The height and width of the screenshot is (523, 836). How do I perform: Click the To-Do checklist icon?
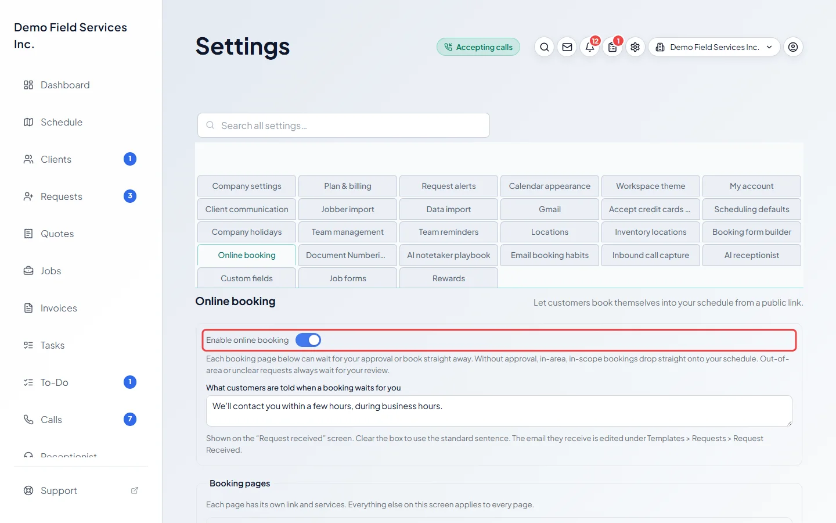pos(28,382)
